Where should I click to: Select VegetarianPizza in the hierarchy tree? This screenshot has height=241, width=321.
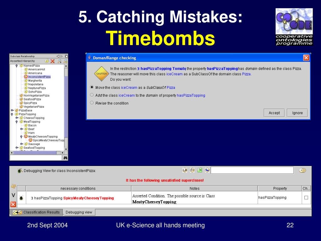click(34, 107)
